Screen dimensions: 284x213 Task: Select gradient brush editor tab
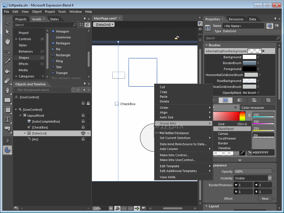240,100
